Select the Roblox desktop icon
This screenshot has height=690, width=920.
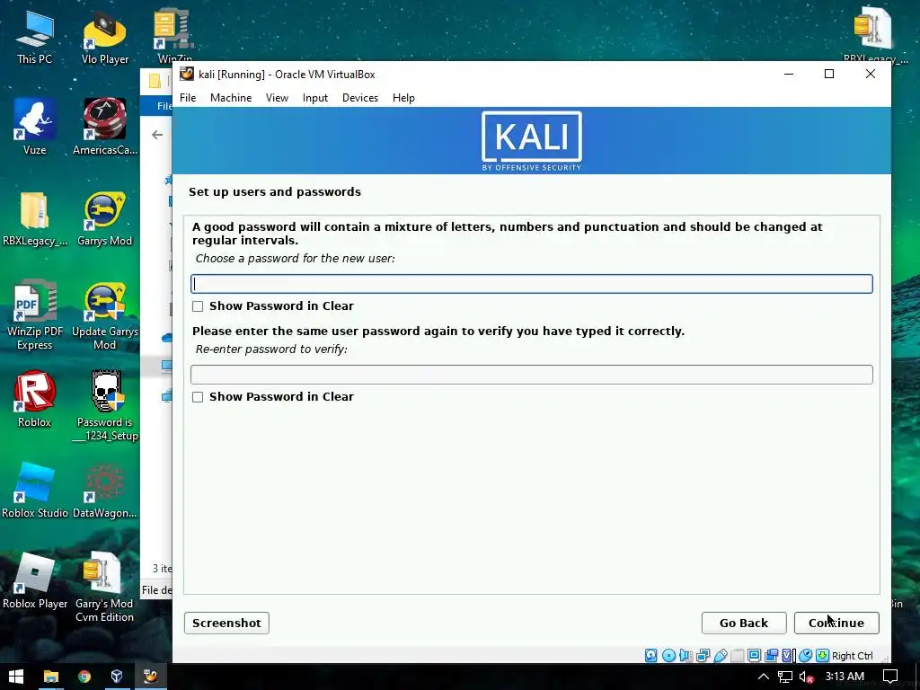coord(34,399)
